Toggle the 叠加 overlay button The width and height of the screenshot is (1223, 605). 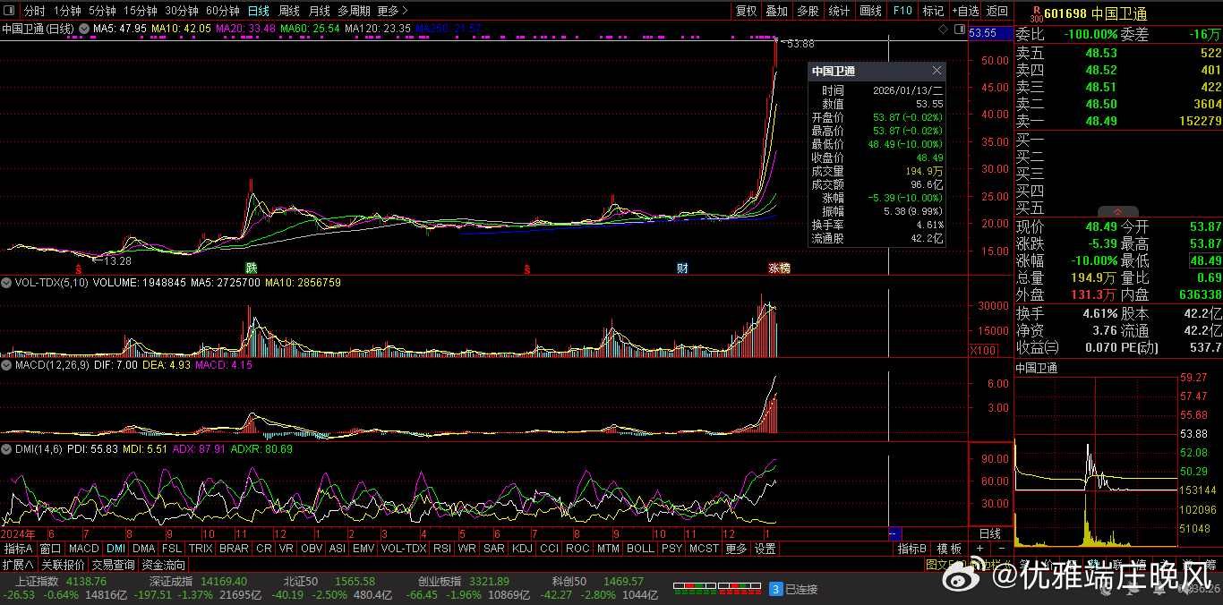776,11
